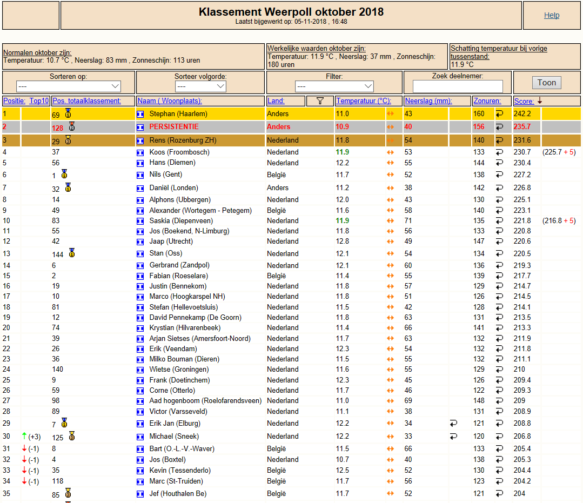Viewport: 583px width, 503px height.
Task: Sort by the Neerslag (mm) column header
Action: coord(428,100)
